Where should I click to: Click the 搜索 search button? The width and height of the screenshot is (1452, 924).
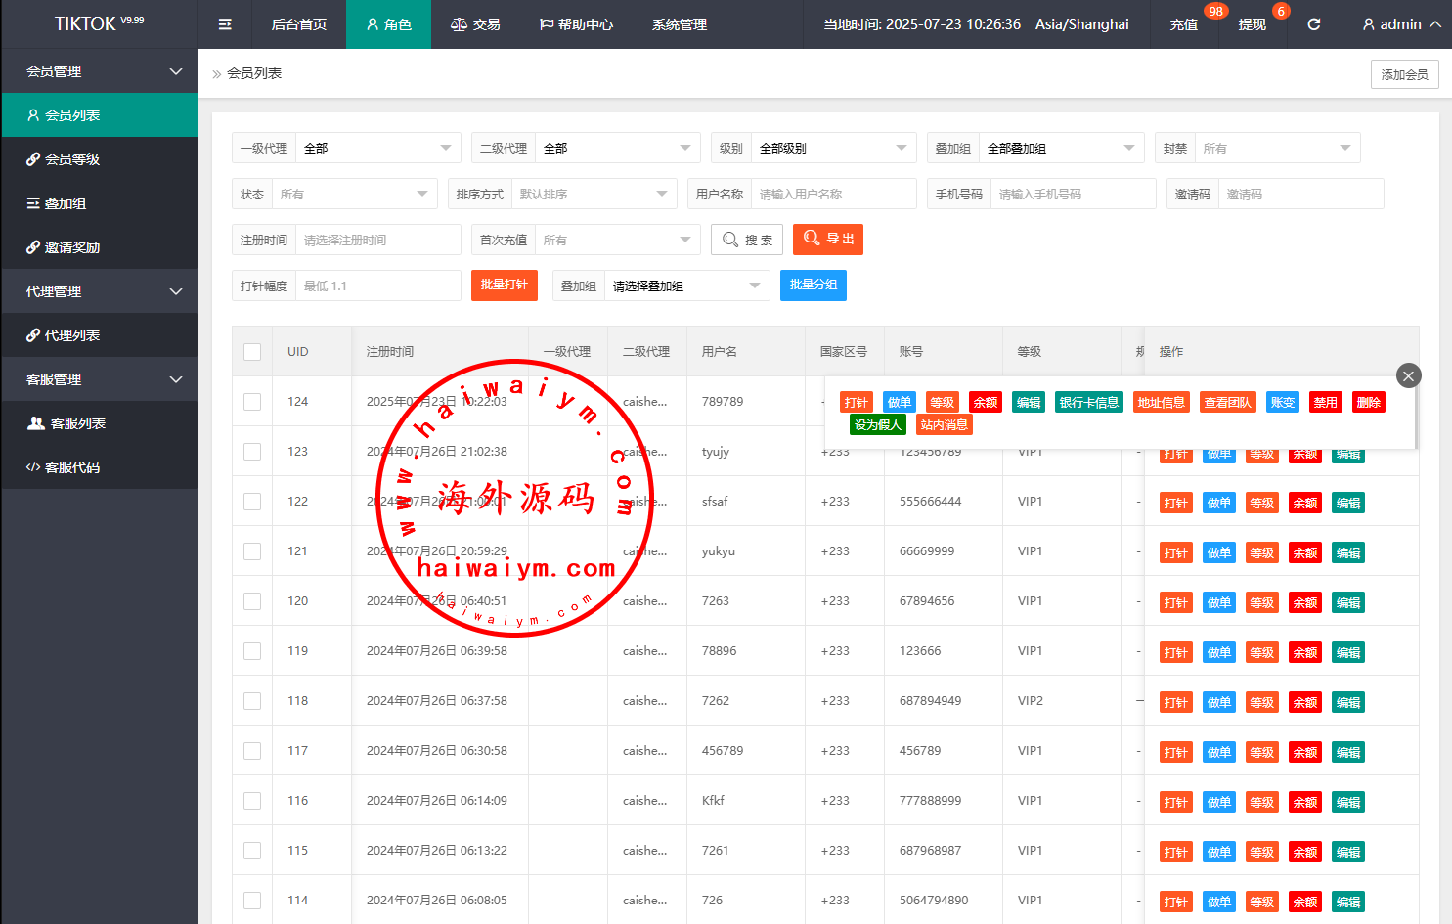[747, 240]
